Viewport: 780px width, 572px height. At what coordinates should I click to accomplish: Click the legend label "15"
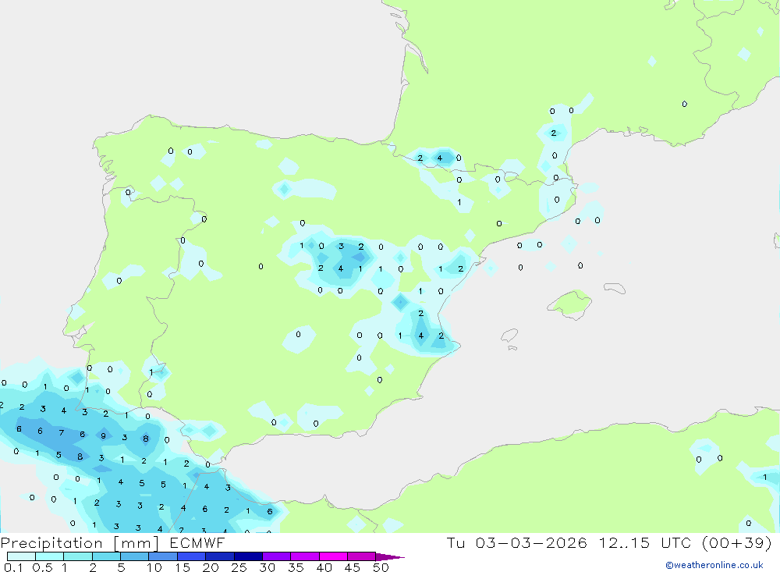pyautogui.click(x=183, y=567)
